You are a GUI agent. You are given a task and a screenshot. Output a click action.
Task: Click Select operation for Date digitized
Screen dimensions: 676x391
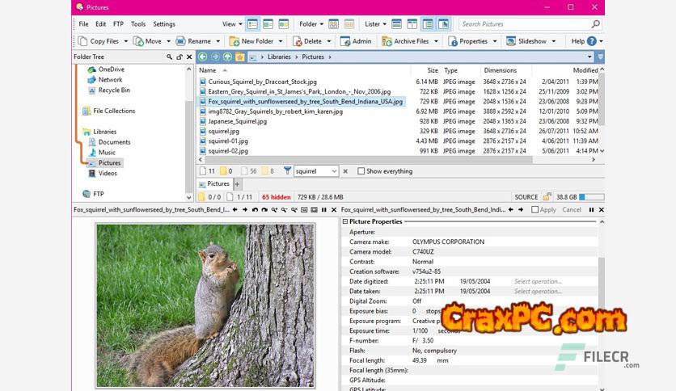tap(538, 282)
